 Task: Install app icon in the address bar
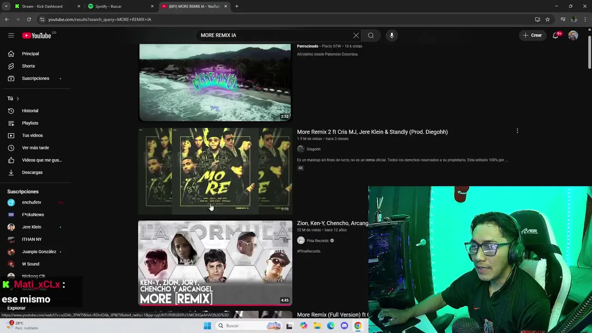point(537,19)
